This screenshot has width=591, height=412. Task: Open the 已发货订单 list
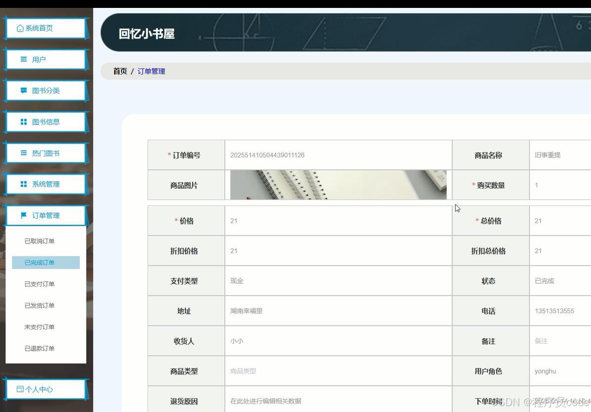pos(39,305)
